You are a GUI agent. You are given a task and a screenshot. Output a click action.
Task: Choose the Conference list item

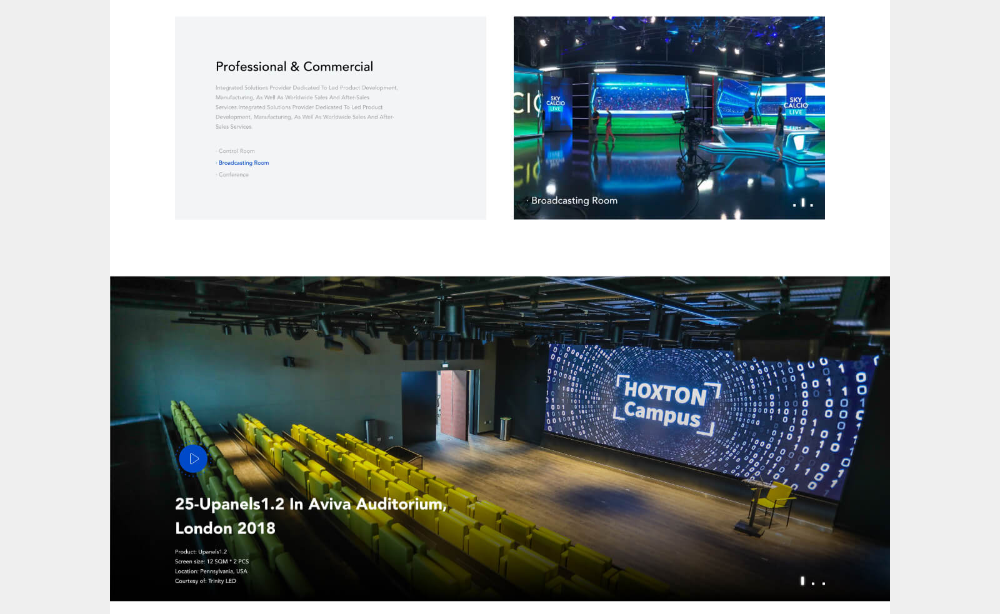click(x=233, y=175)
